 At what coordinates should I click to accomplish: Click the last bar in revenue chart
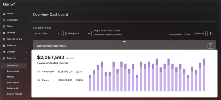[x=204, y=75]
